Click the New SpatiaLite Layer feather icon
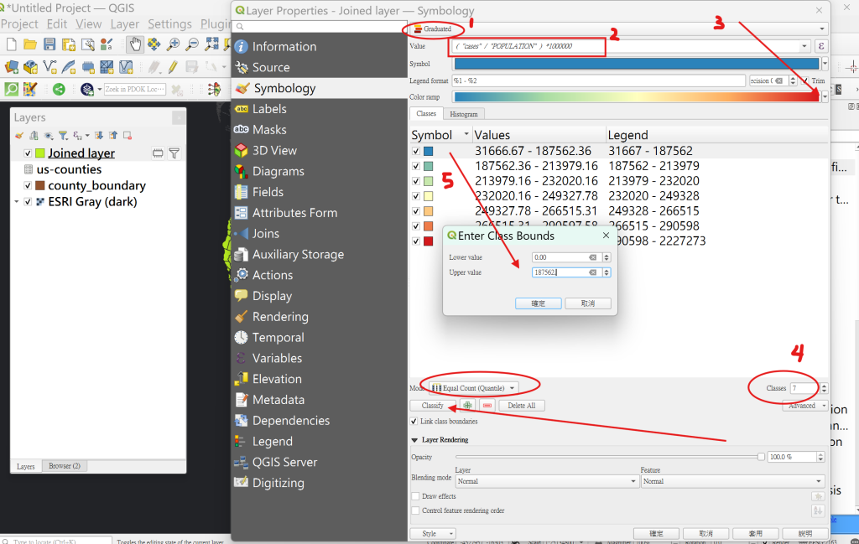The height and width of the screenshot is (544, 859). [69, 67]
